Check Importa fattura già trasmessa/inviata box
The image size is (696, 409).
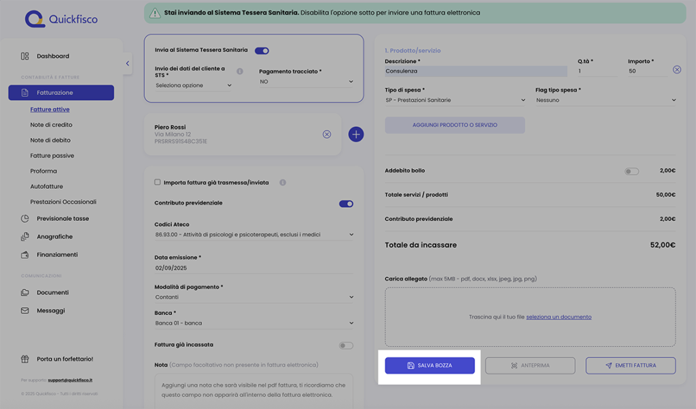pos(158,182)
